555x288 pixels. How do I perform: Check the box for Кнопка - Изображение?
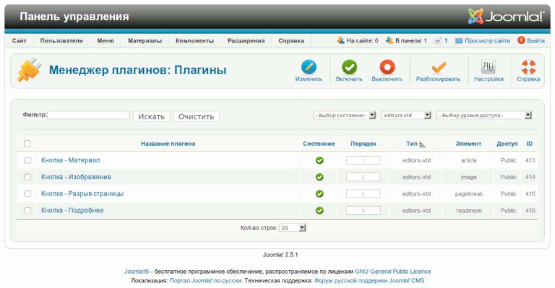pos(28,177)
